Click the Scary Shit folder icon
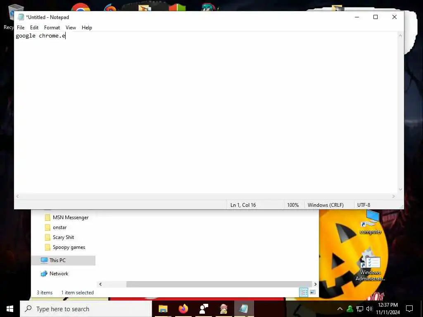Viewport: 423px width, 317px height. (48, 237)
